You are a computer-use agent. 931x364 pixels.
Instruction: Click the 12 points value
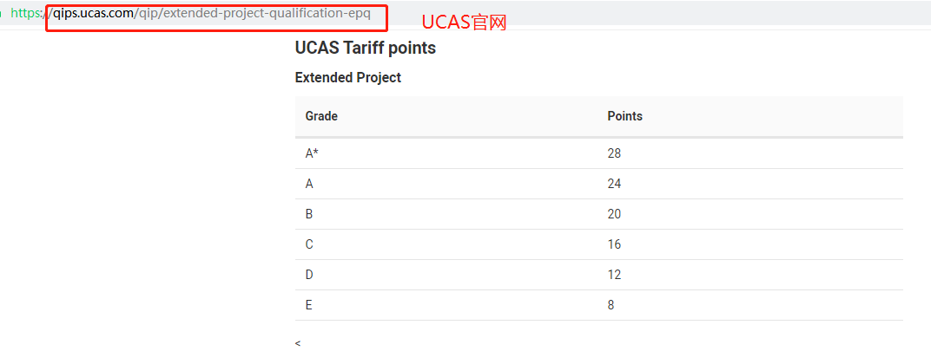tap(614, 275)
